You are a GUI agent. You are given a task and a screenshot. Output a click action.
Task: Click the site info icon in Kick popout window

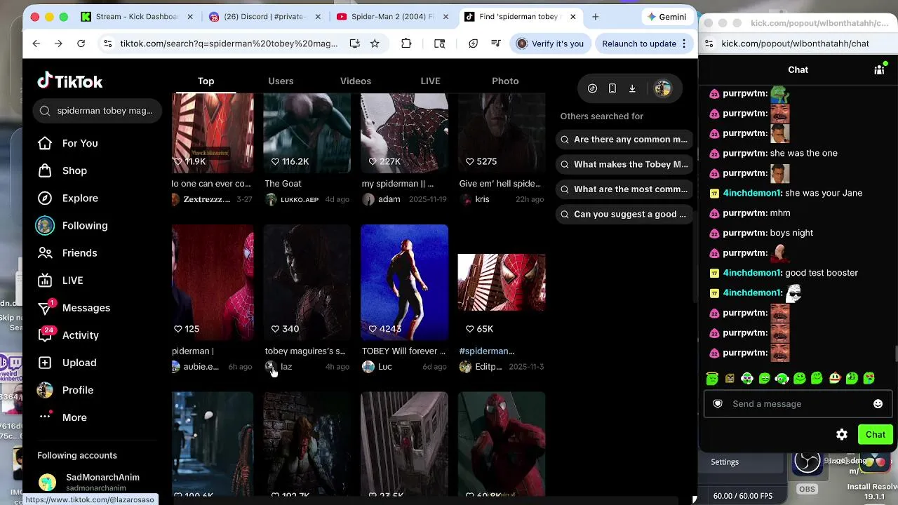tap(709, 43)
